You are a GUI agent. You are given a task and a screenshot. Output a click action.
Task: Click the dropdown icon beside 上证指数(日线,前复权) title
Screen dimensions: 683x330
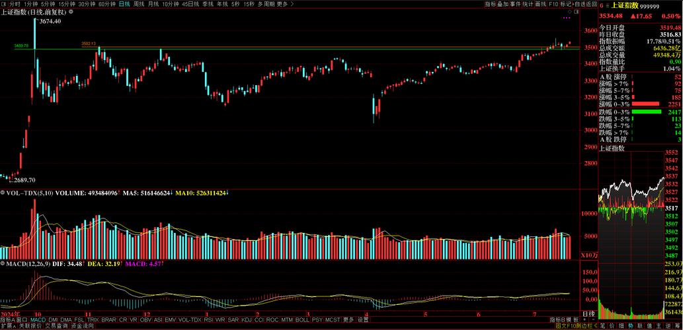pos(71,12)
